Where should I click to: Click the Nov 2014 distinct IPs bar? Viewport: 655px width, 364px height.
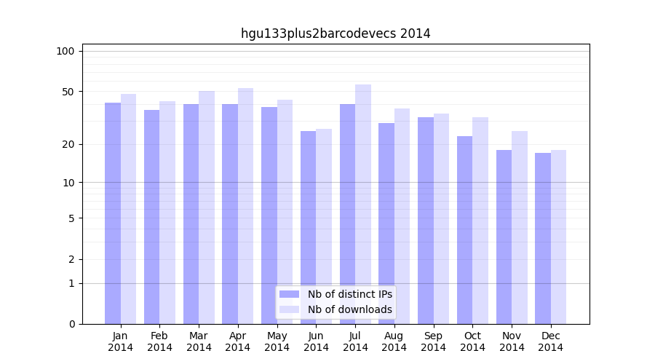pyautogui.click(x=504, y=237)
